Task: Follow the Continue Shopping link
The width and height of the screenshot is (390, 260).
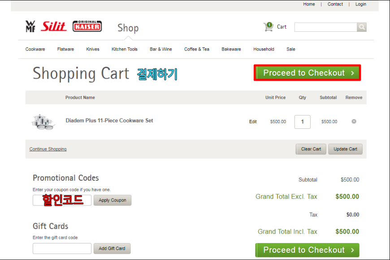Action: [x=48, y=149]
